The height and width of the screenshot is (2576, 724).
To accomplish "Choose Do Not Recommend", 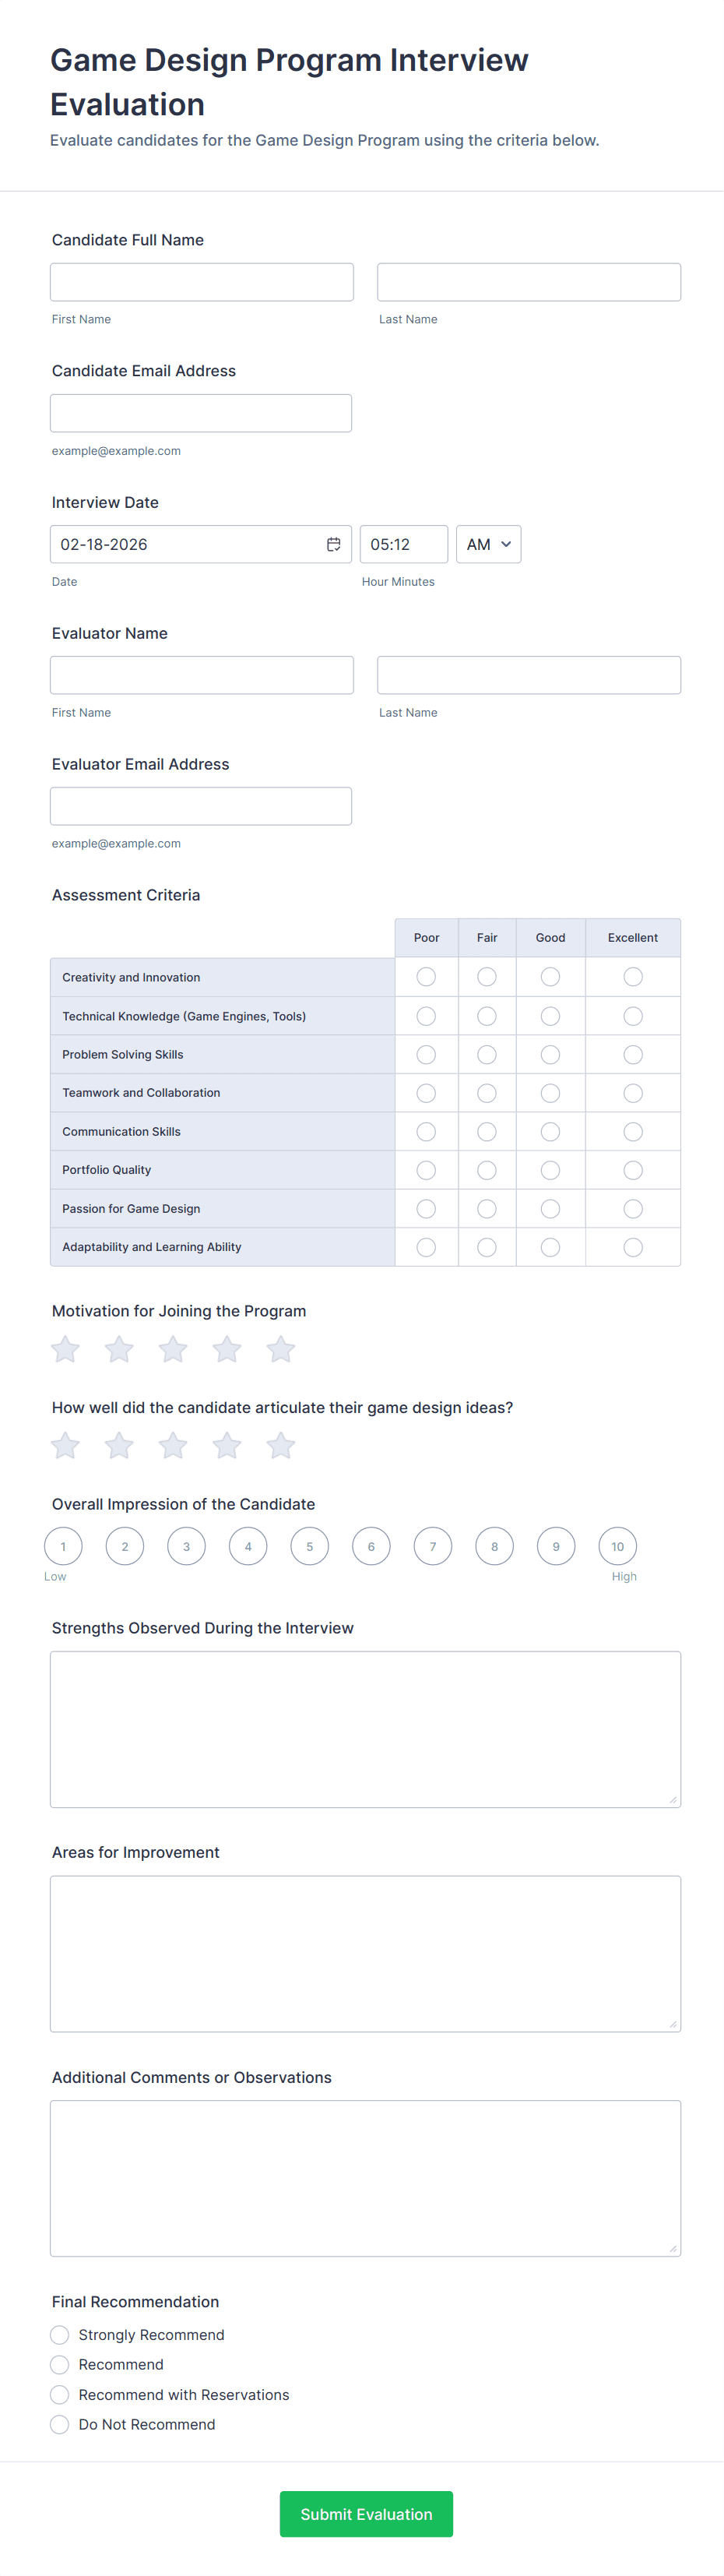I will tap(60, 2425).
